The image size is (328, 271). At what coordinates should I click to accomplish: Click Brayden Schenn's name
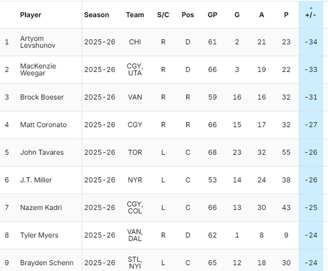47,263
